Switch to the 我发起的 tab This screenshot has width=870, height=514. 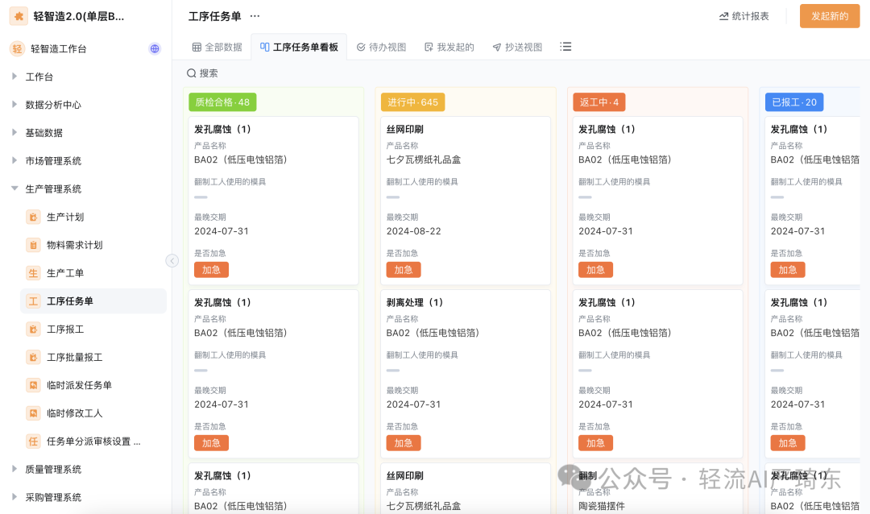[x=448, y=47]
